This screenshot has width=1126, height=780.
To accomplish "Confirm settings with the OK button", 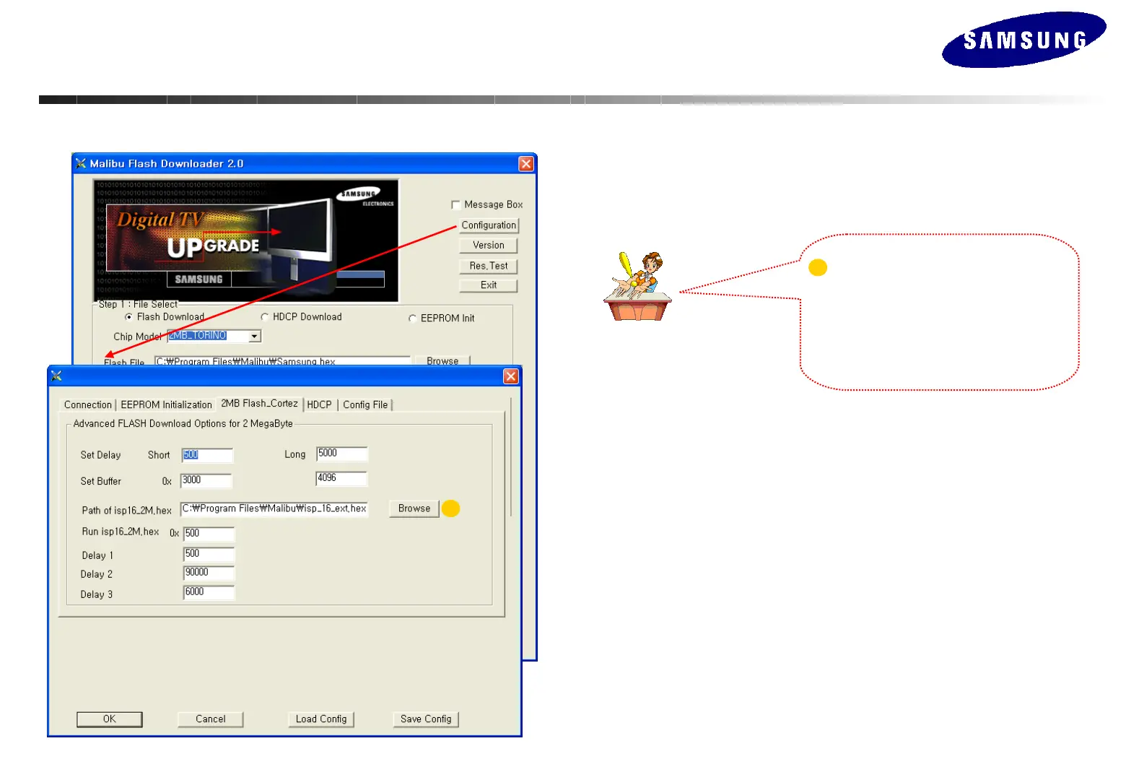I will (110, 719).
